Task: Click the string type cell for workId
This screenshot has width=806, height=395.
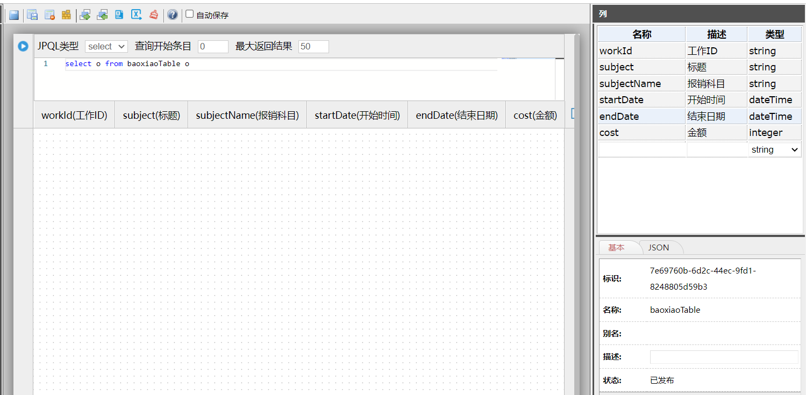Action: pyautogui.click(x=775, y=51)
